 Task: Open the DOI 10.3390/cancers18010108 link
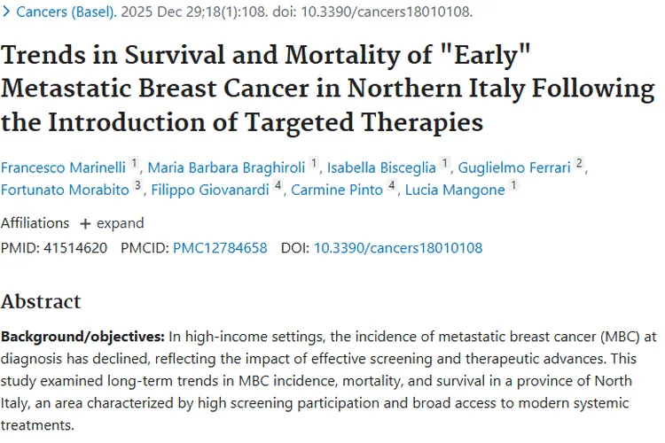tap(398, 248)
